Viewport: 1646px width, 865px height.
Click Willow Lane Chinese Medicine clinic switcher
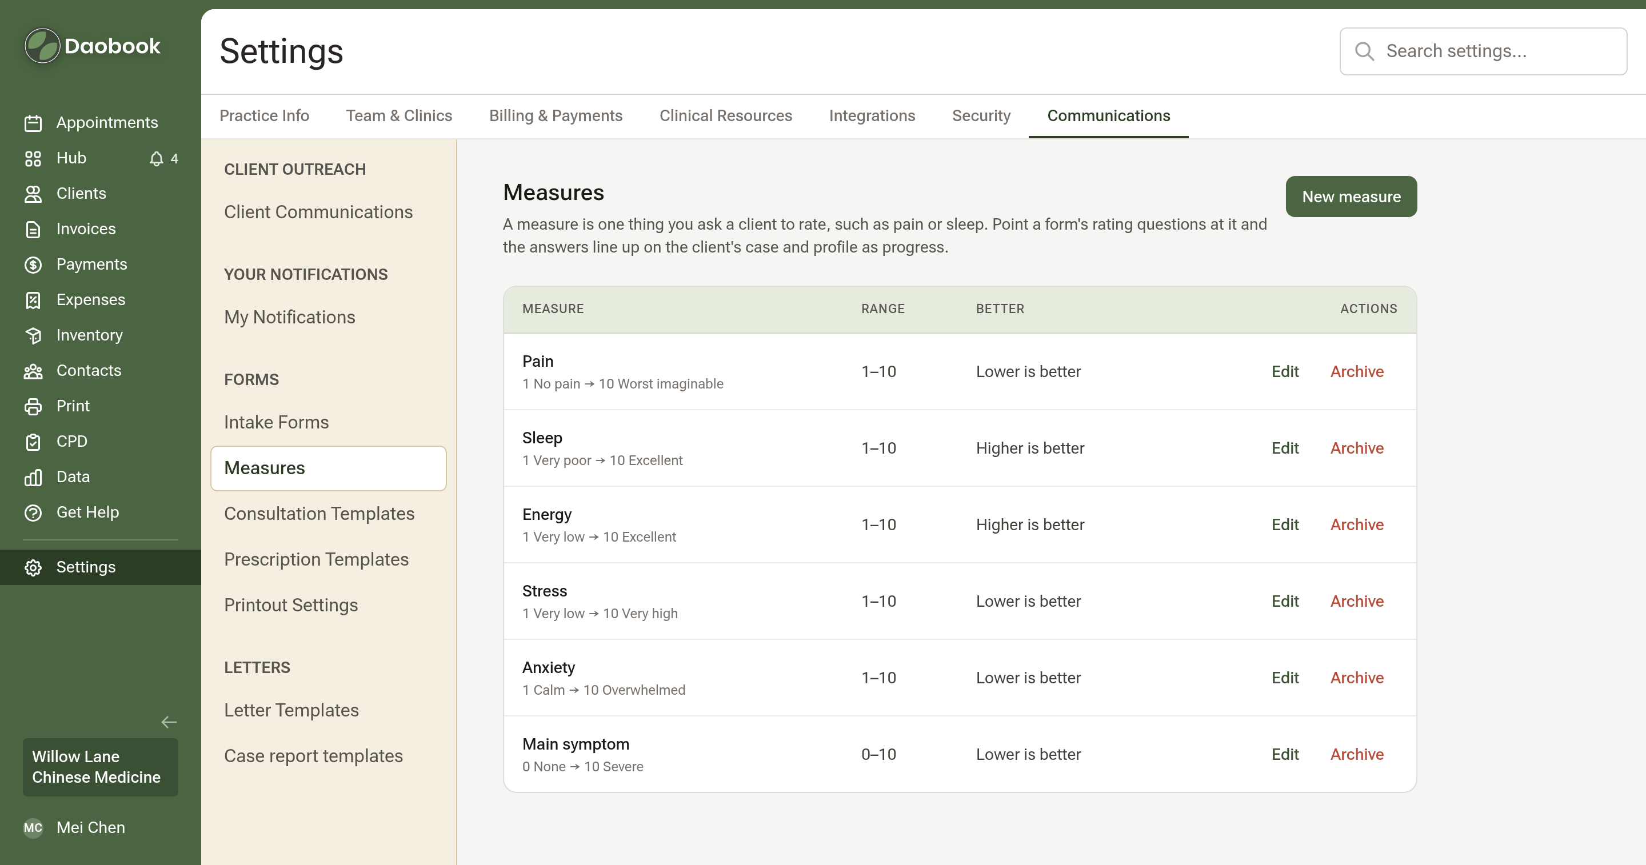click(101, 767)
